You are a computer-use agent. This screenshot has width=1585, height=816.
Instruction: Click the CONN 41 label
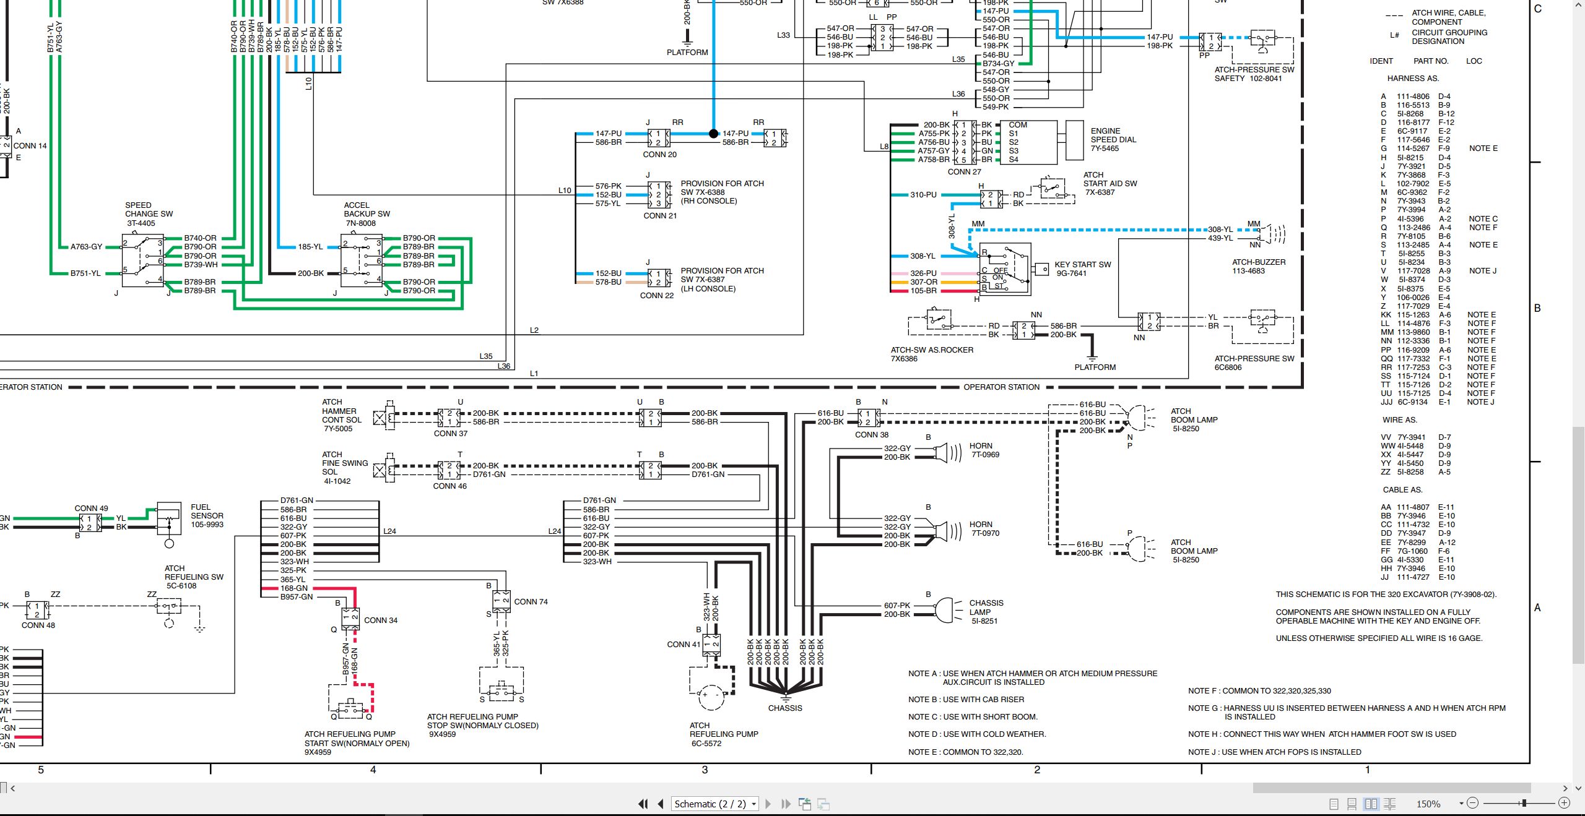pos(684,645)
